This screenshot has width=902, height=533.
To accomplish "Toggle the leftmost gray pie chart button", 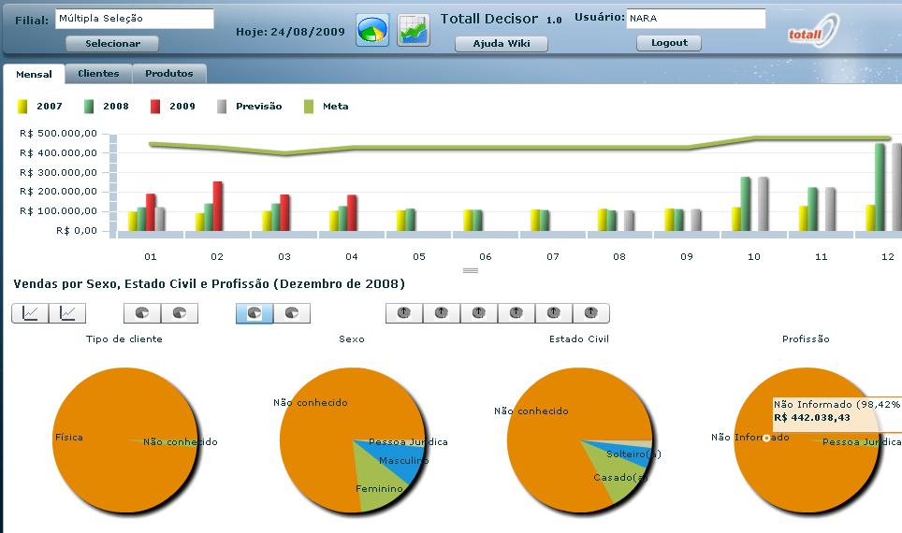I will pos(142,313).
